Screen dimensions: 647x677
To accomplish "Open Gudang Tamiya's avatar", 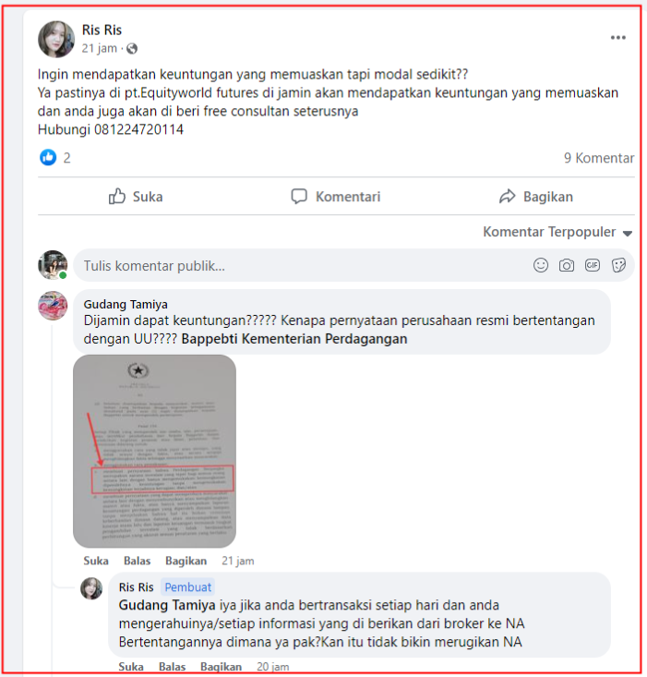I will (x=53, y=306).
